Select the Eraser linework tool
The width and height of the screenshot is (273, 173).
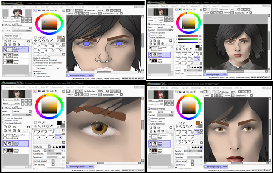44,45
